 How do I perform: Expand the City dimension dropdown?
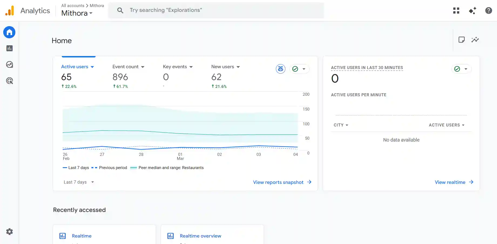pos(341,125)
